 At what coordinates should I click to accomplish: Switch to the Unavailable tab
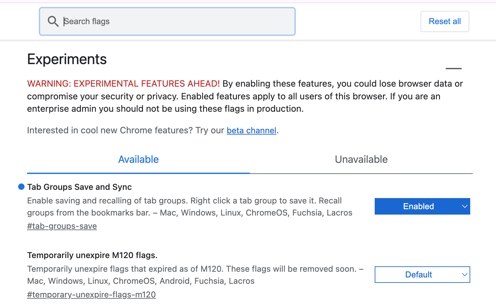click(361, 160)
